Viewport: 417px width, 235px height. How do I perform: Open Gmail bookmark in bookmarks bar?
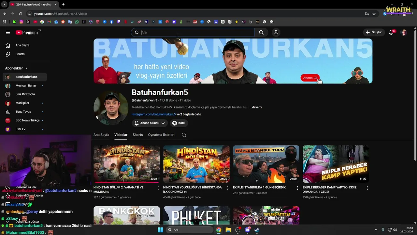[49, 22]
